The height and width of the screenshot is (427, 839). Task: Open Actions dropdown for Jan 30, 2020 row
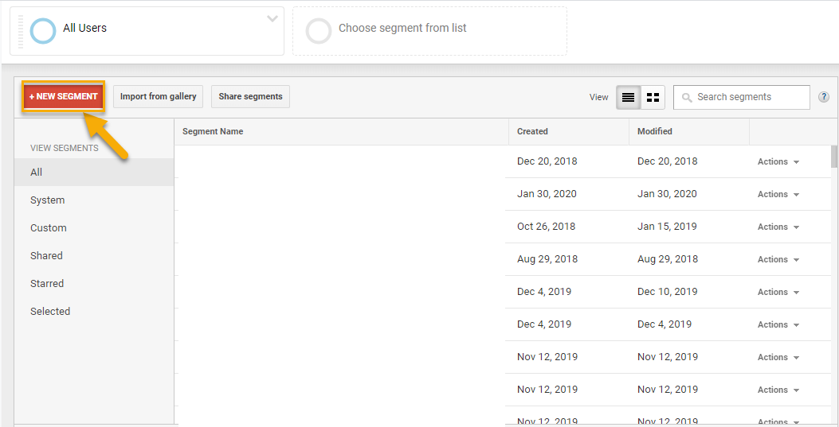pos(778,194)
